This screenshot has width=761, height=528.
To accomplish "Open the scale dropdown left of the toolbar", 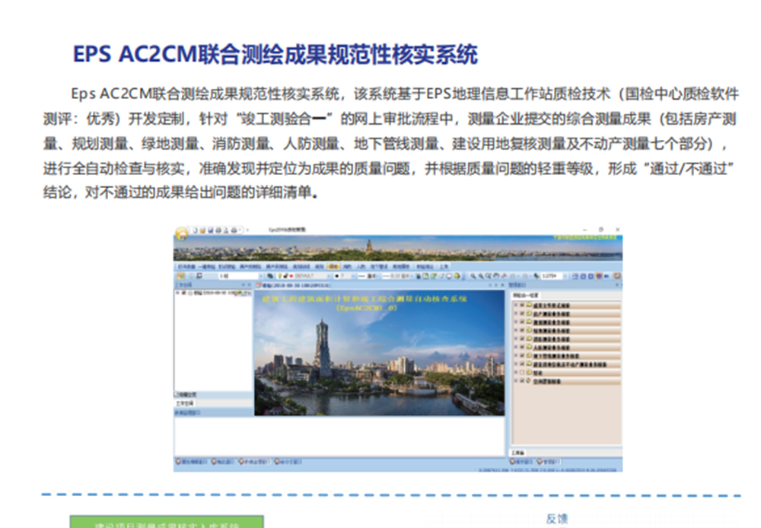I will click(x=260, y=276).
